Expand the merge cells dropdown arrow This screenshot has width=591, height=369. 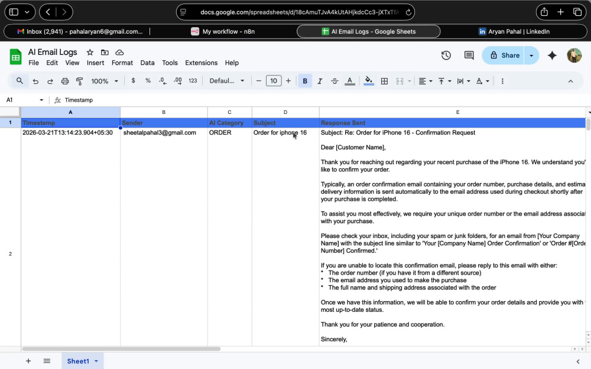tap(410, 81)
